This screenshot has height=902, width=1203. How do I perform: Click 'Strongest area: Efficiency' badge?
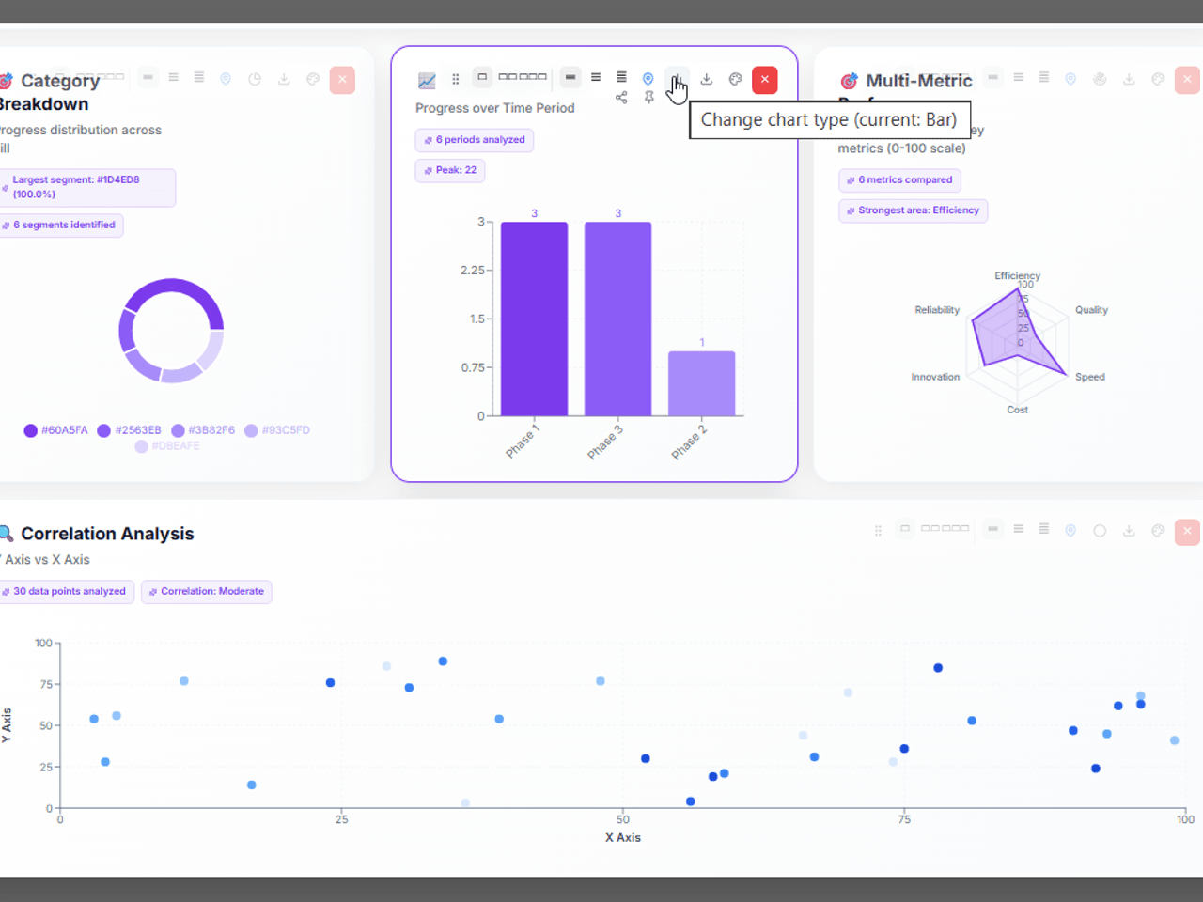pos(913,210)
